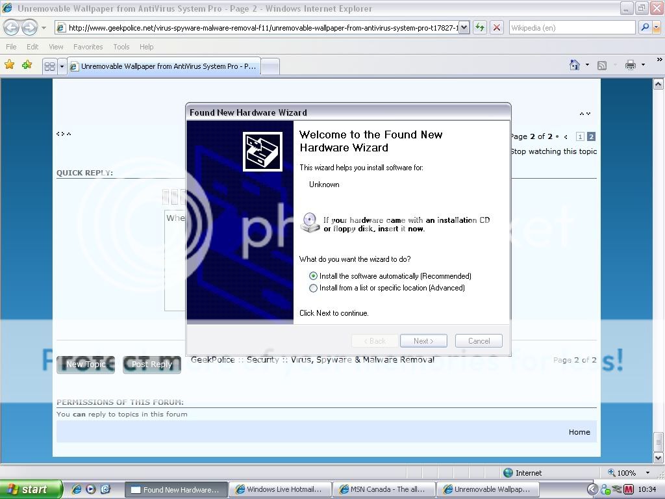The width and height of the screenshot is (665, 499).
Task: Expand the zoom level dropdown arrow
Action: pos(647,473)
